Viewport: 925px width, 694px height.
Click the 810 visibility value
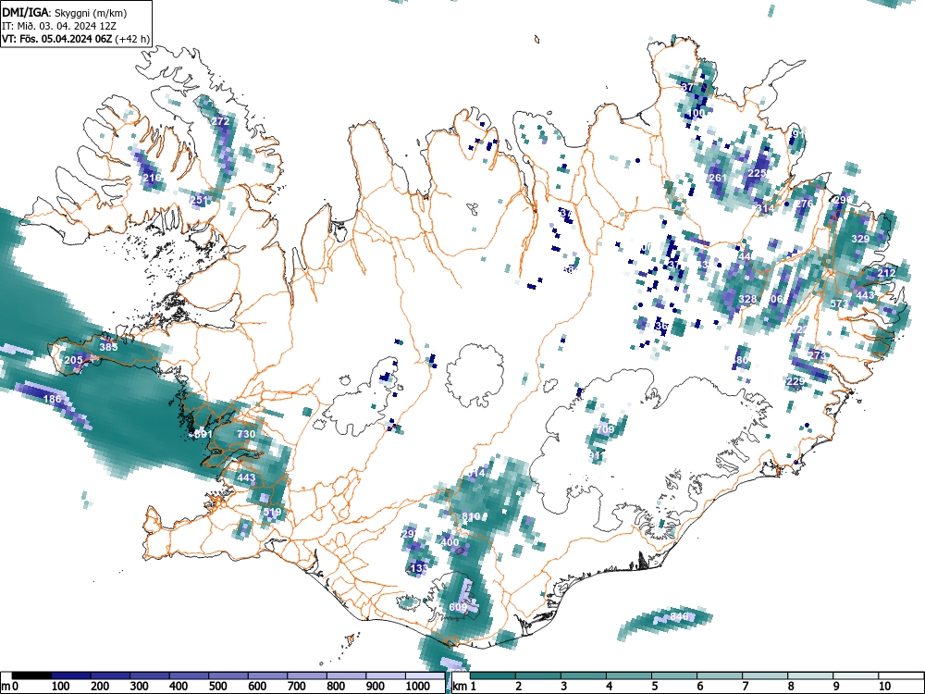[471, 516]
